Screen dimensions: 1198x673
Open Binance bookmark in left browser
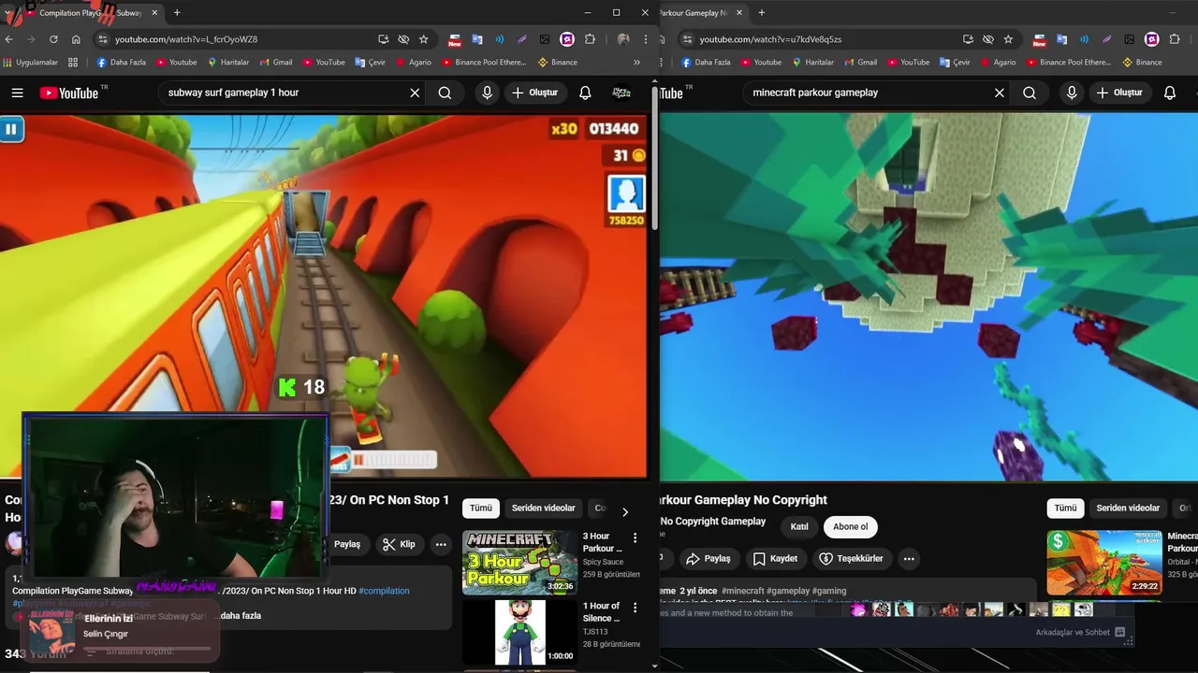click(557, 63)
